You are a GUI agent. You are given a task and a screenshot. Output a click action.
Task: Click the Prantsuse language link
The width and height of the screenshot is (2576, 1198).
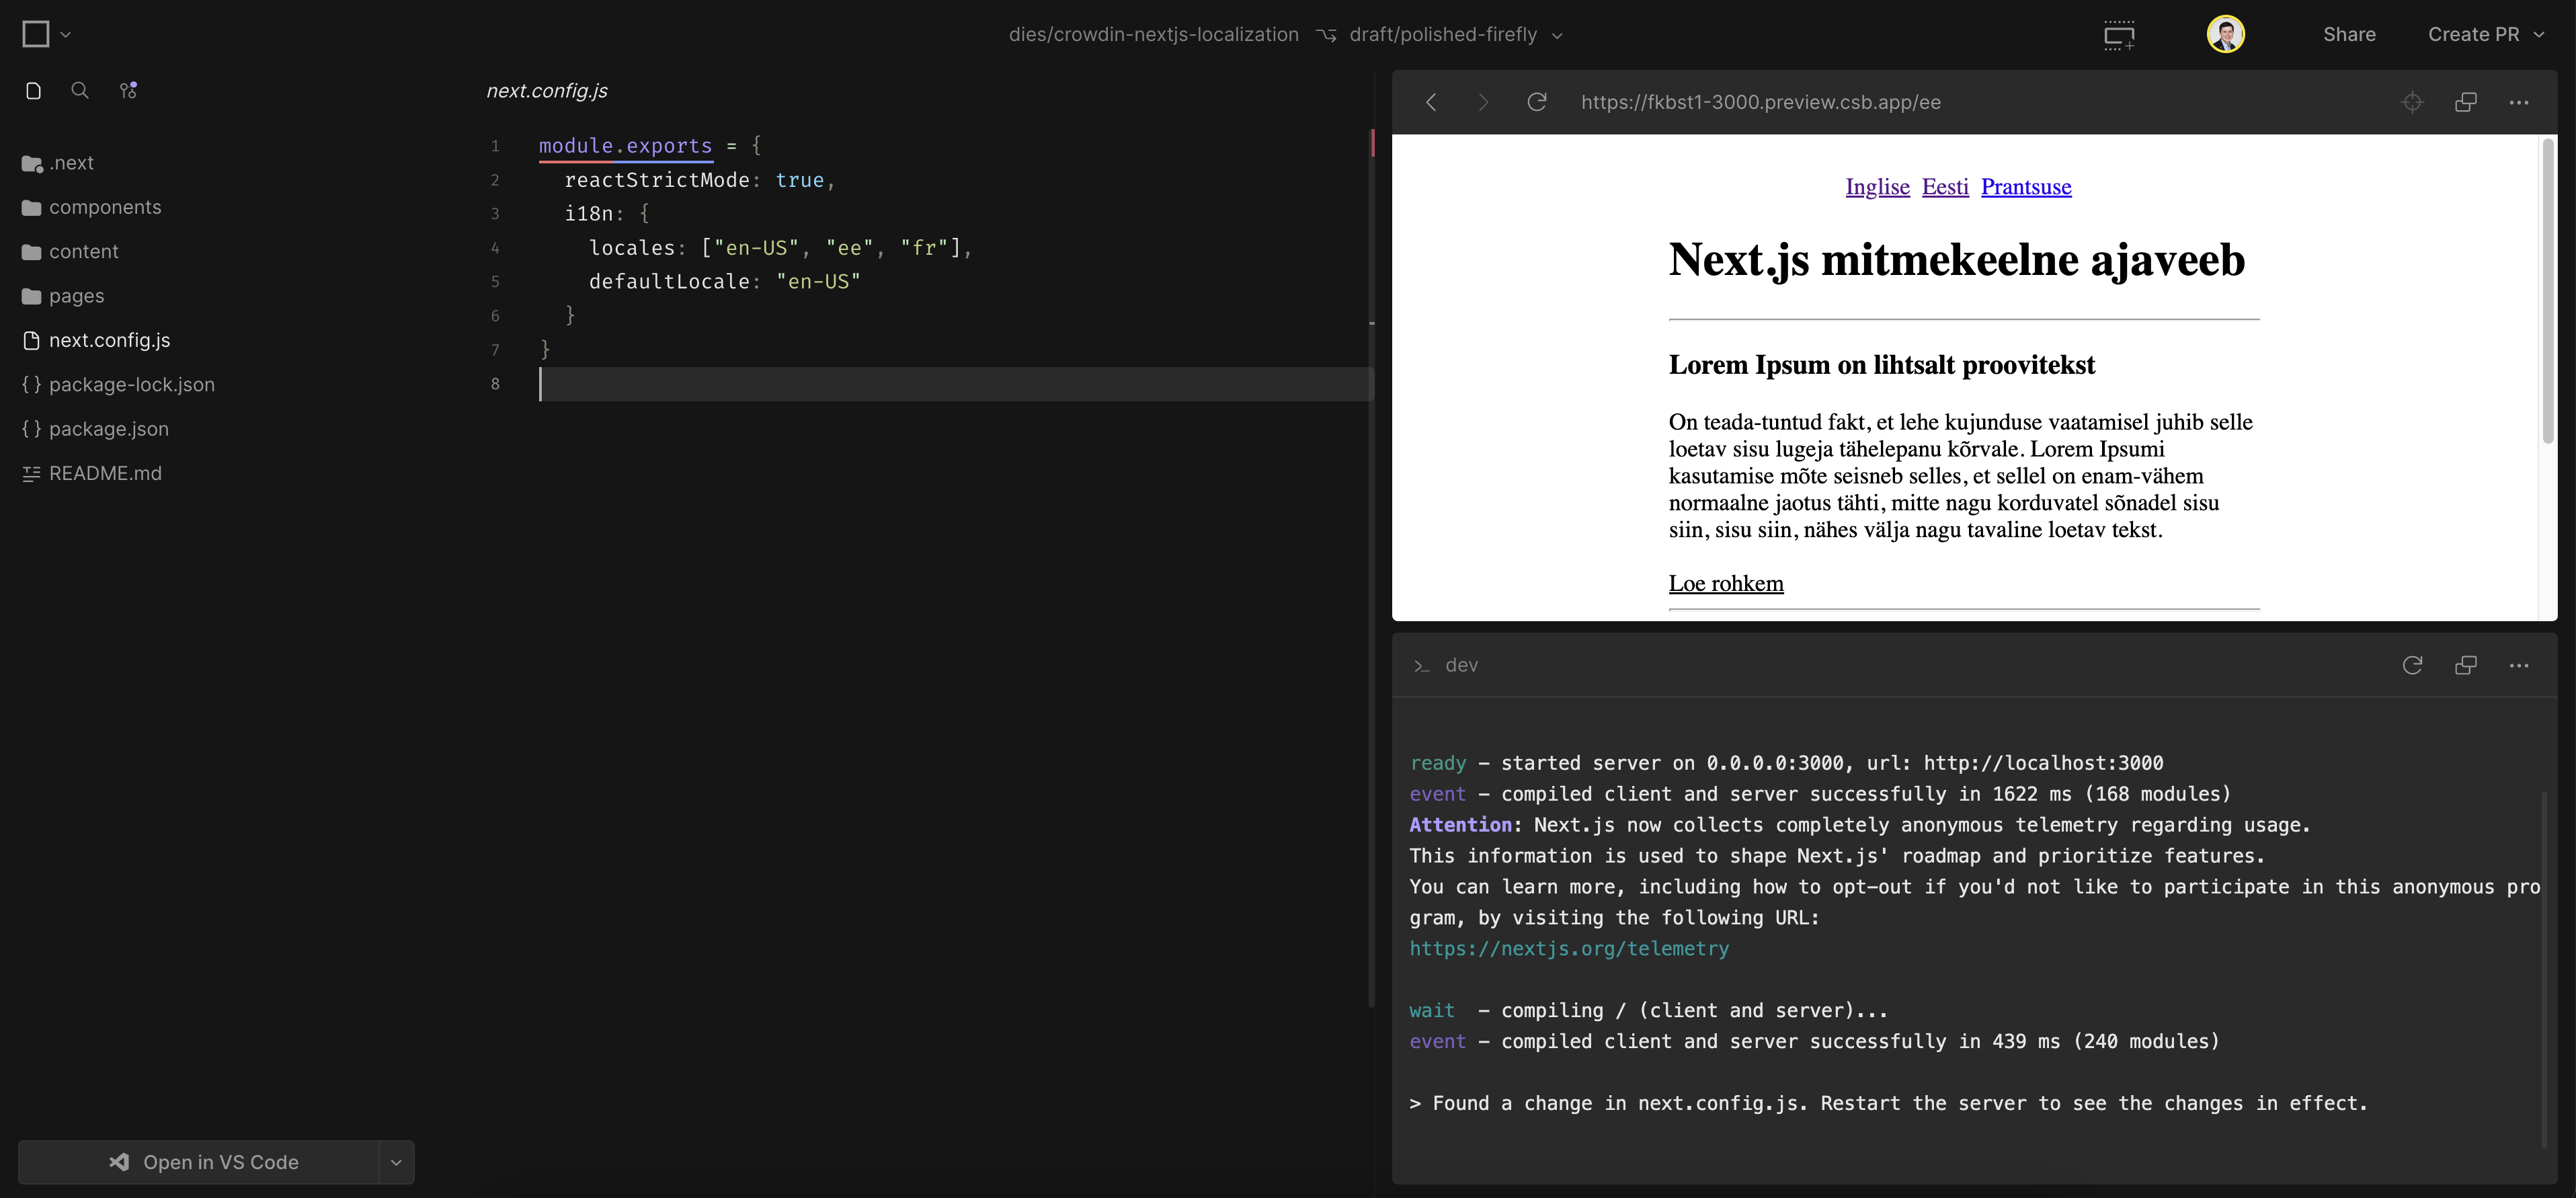click(2026, 187)
